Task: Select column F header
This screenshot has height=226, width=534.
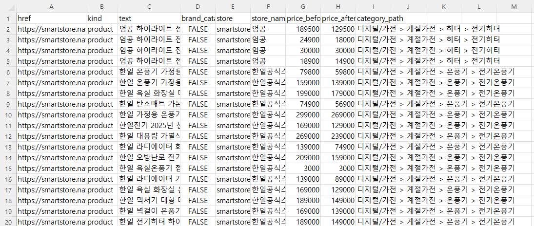Action: pyautogui.click(x=268, y=6)
